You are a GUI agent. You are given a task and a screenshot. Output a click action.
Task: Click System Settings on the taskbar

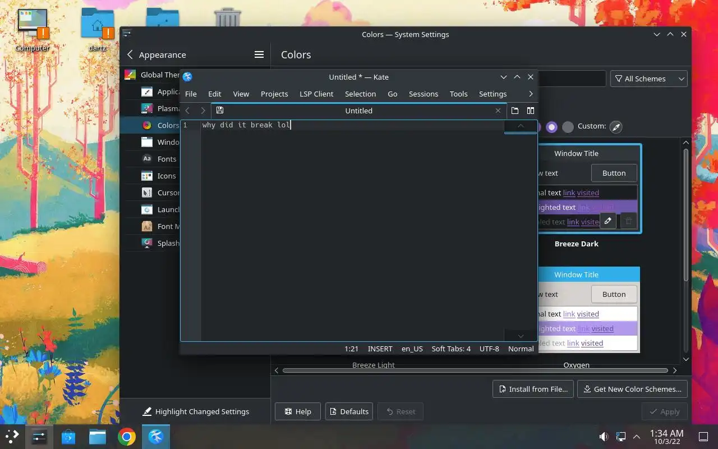(x=39, y=436)
